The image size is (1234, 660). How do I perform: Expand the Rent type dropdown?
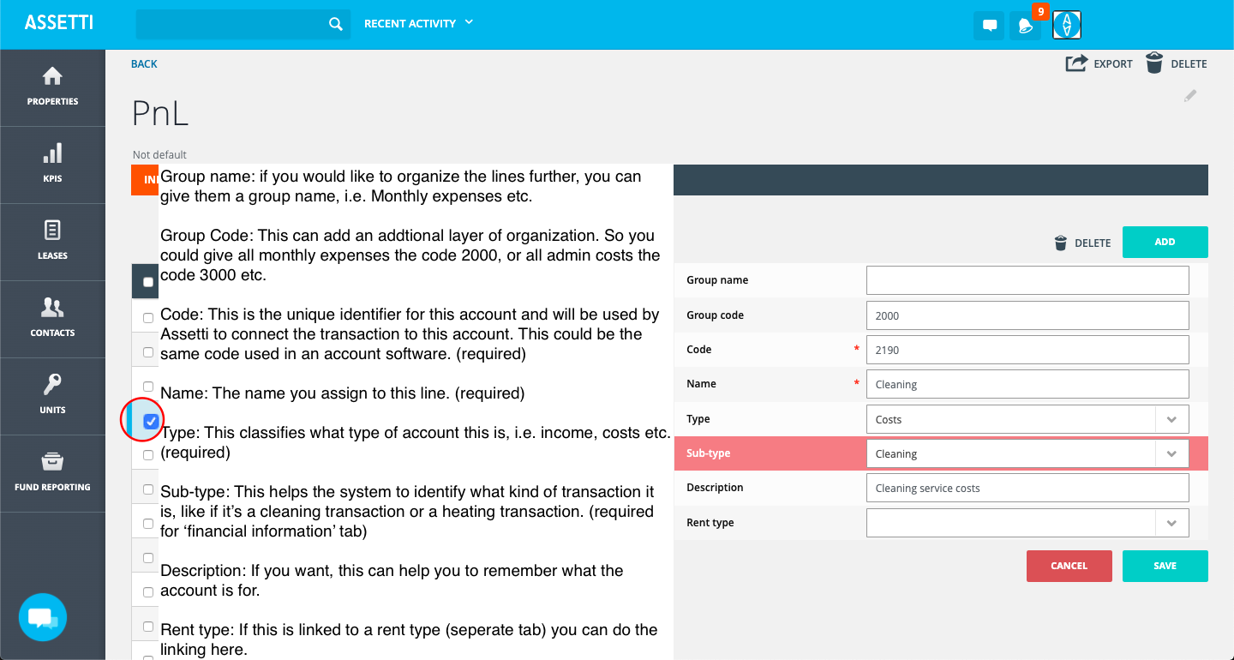(x=1171, y=522)
